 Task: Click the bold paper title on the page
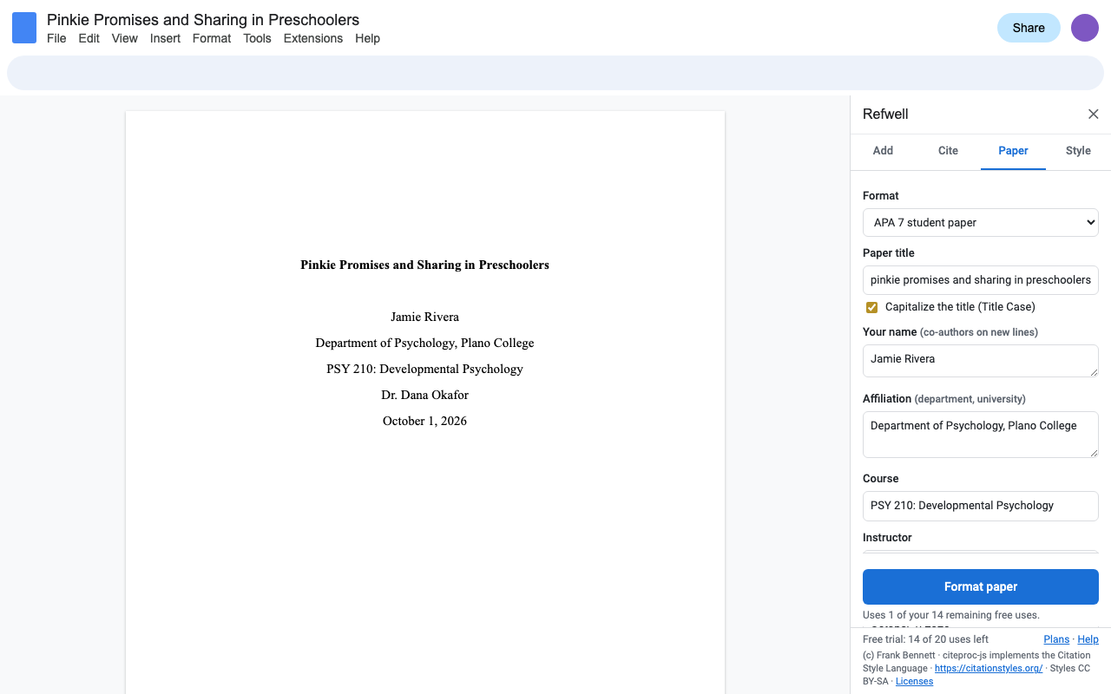click(424, 265)
